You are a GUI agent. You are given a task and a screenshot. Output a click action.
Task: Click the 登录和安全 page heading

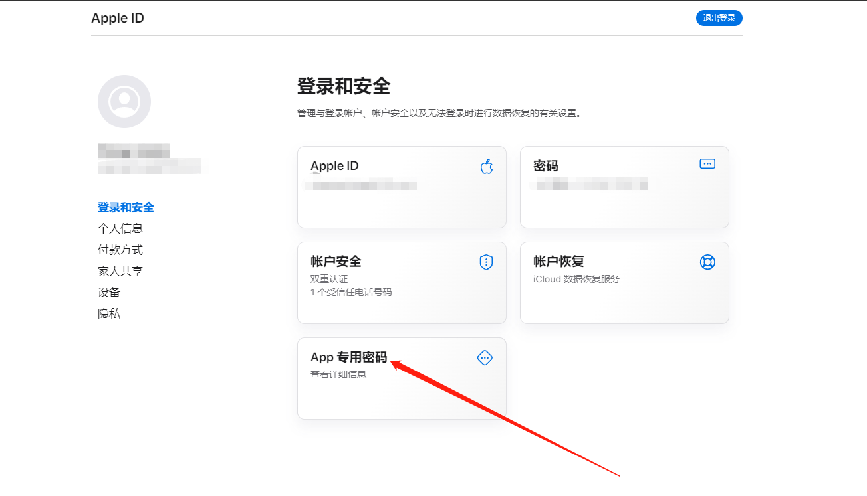click(344, 86)
